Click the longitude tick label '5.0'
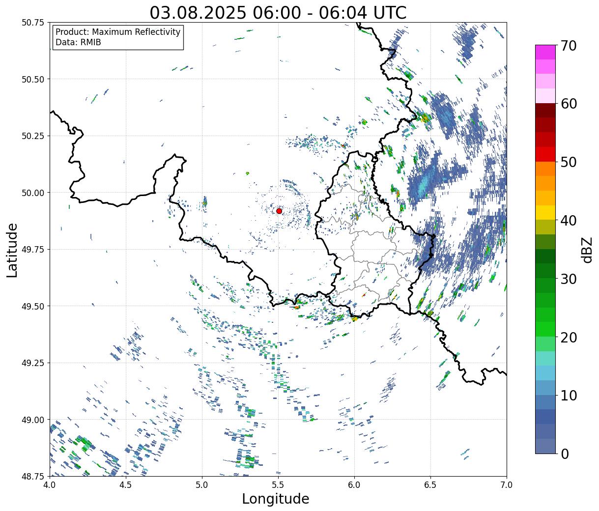The image size is (599, 511). click(202, 485)
